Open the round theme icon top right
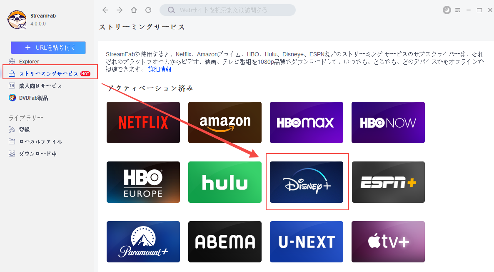 pos(447,10)
